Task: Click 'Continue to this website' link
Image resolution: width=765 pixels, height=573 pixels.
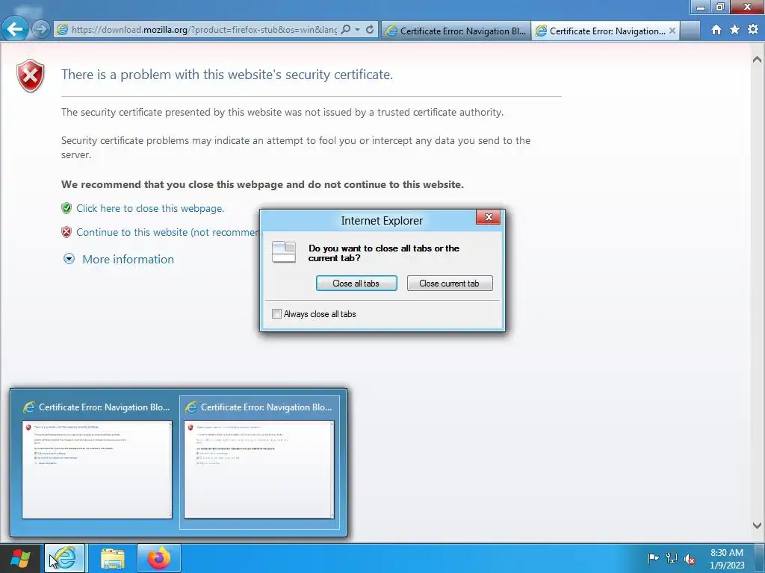Action: point(168,233)
